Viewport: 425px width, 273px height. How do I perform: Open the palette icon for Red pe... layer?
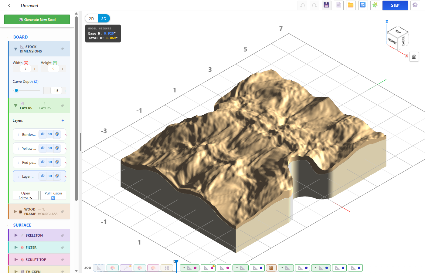click(x=57, y=162)
